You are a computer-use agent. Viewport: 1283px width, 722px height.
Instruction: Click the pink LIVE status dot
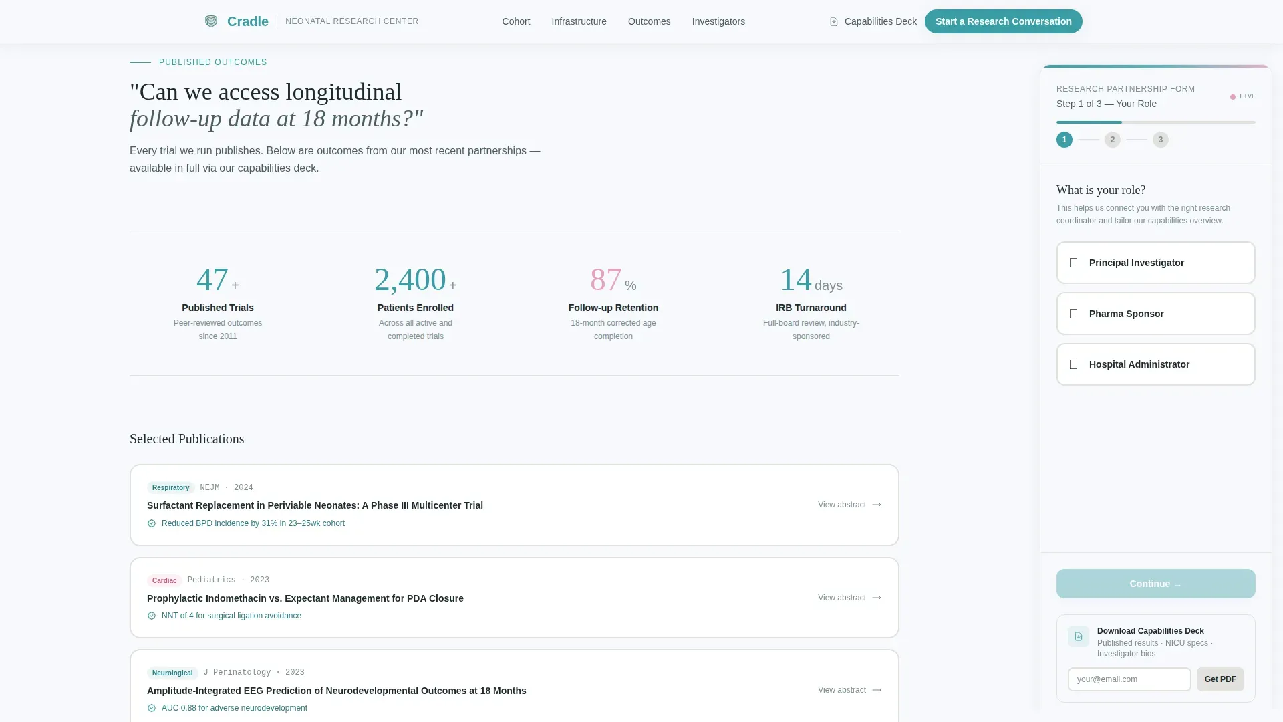(x=1233, y=97)
